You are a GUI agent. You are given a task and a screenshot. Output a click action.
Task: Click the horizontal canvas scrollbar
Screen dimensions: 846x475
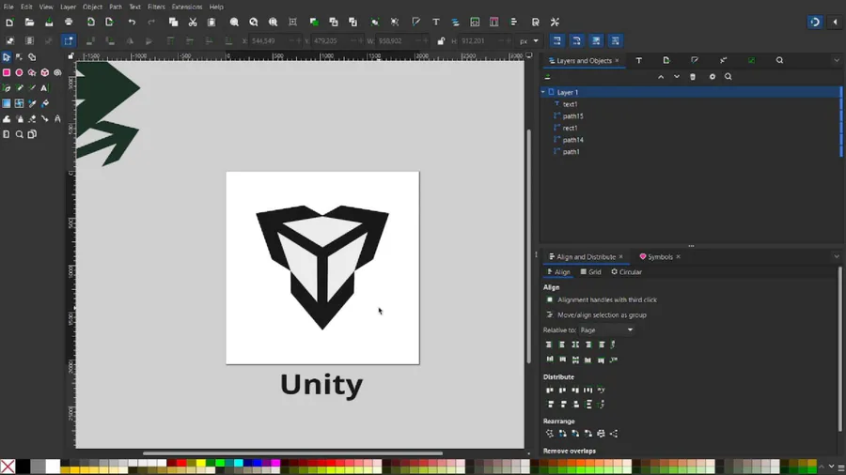pos(292,453)
